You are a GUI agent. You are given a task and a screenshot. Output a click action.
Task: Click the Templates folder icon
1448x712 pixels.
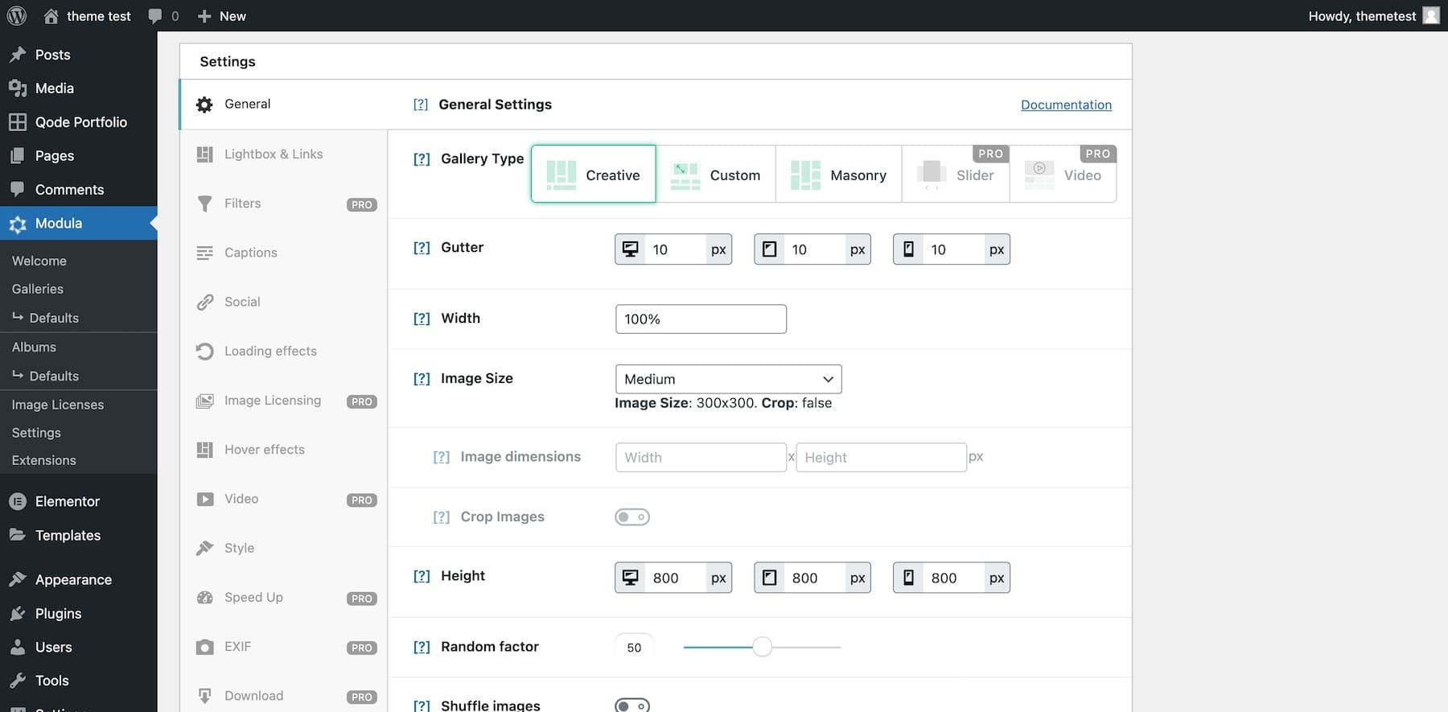pyautogui.click(x=18, y=535)
